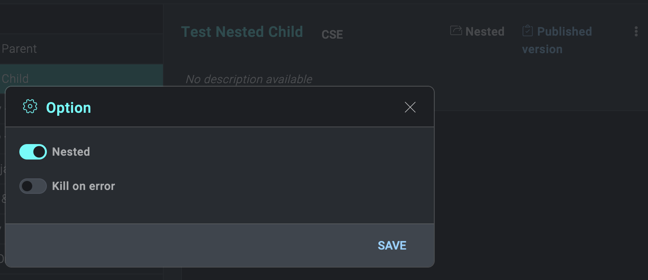Disable the Nested toggle

(x=33, y=152)
